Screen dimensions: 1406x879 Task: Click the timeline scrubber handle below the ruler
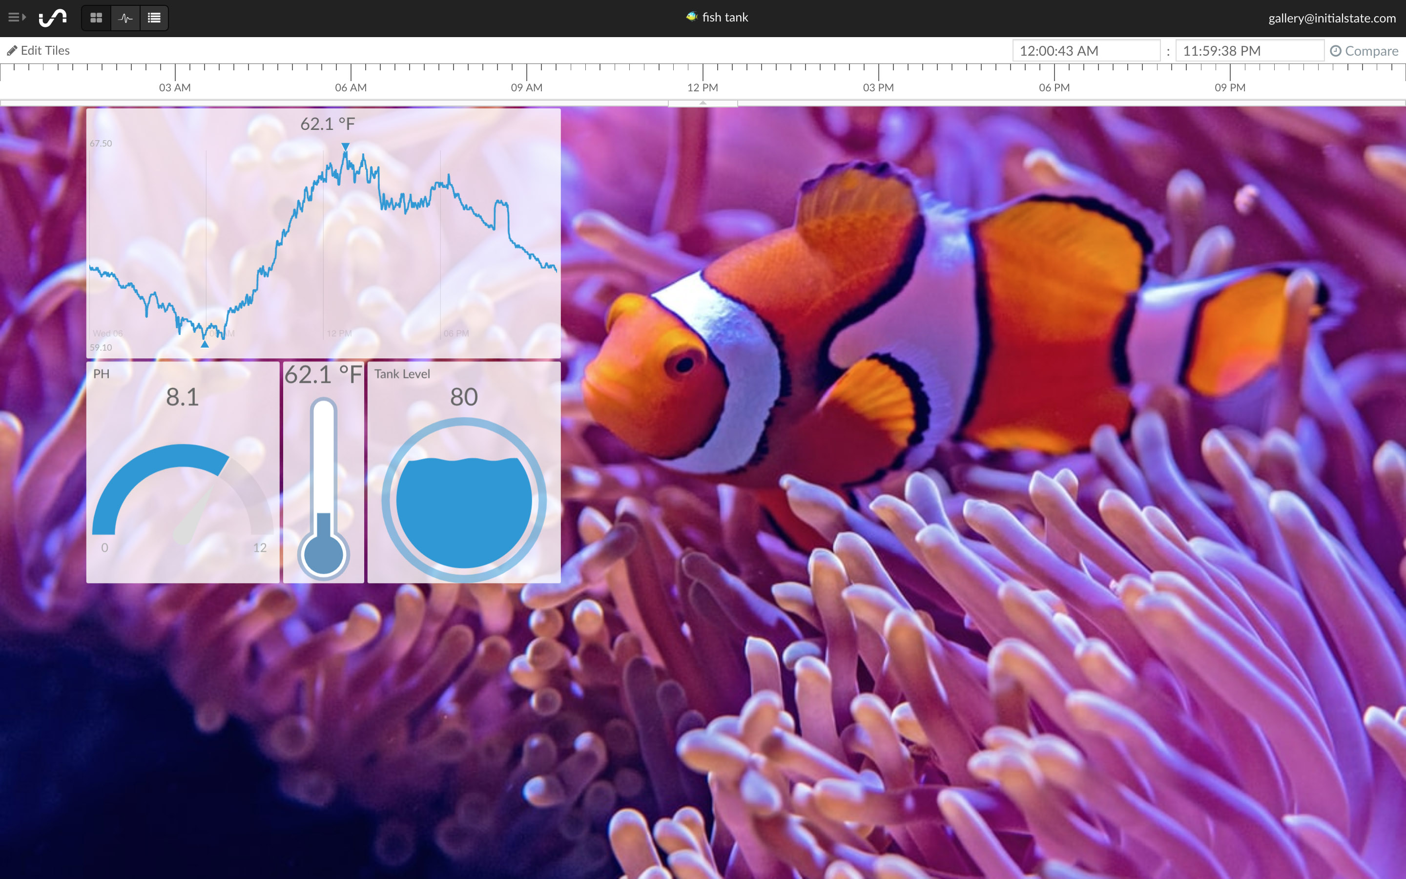point(702,104)
